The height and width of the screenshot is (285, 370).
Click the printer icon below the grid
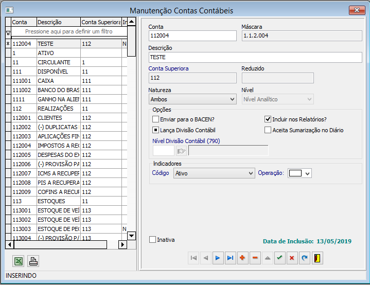click(33, 261)
